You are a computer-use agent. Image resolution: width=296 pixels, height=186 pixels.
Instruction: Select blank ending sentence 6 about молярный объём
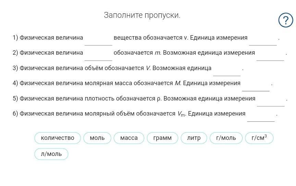[x=261, y=116]
